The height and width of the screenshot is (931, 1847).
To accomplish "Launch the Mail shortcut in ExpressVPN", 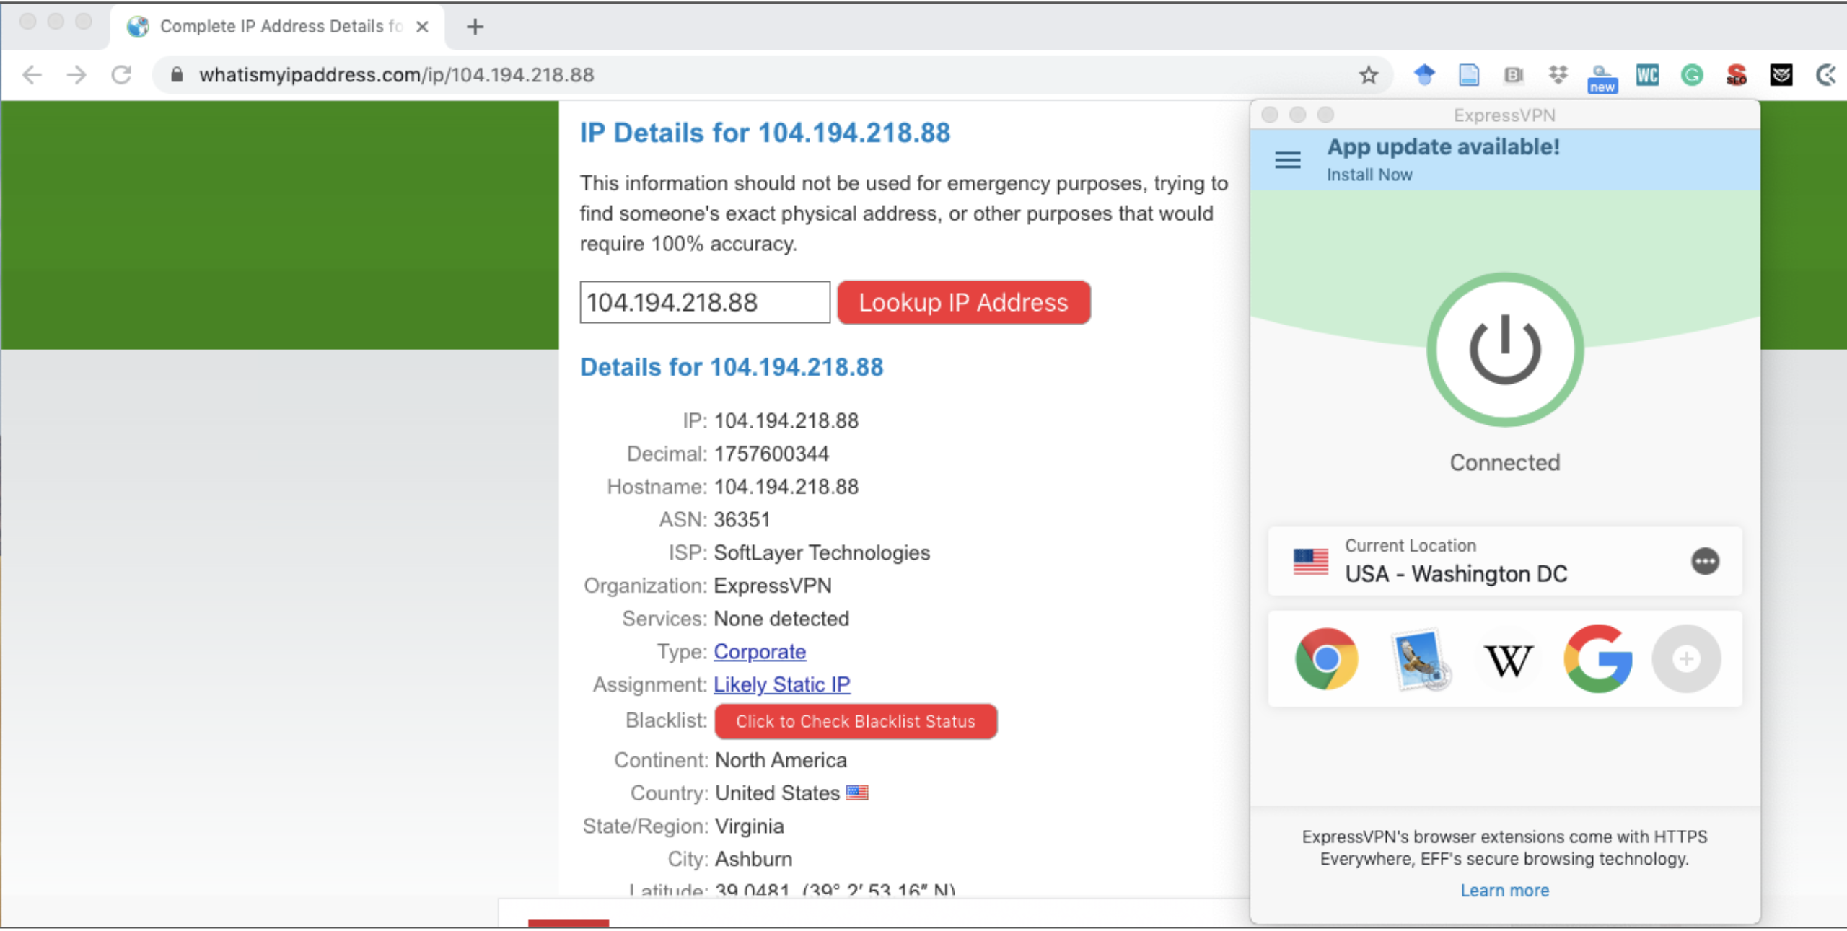I will (1421, 659).
